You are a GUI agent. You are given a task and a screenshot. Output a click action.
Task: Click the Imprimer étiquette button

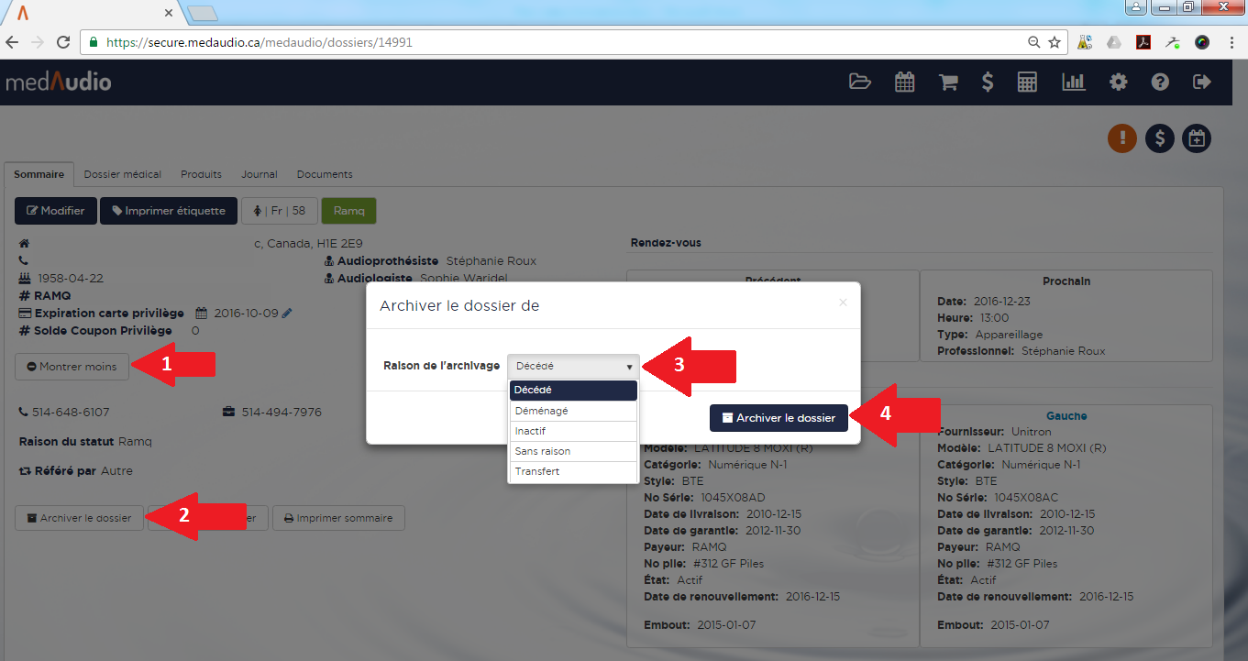(x=169, y=211)
